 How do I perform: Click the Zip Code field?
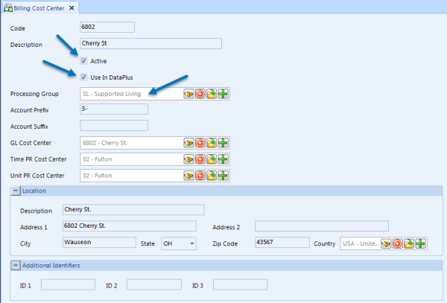(282, 243)
